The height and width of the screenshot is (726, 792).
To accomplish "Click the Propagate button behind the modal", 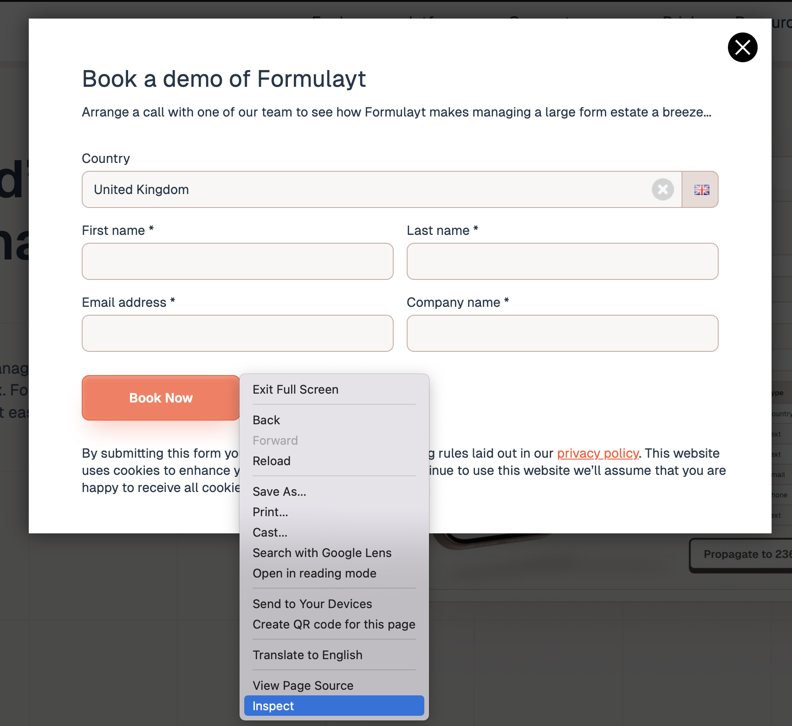I will [741, 554].
